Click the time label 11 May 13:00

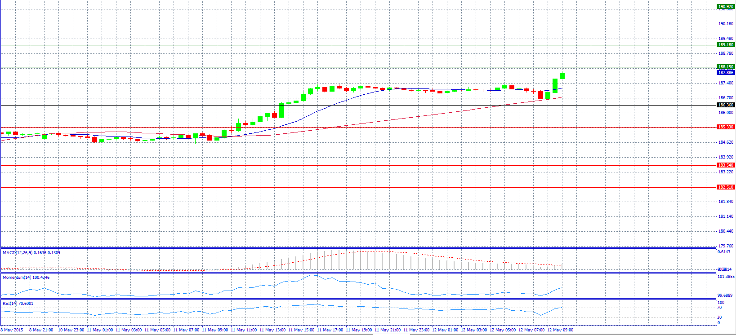(x=272, y=330)
